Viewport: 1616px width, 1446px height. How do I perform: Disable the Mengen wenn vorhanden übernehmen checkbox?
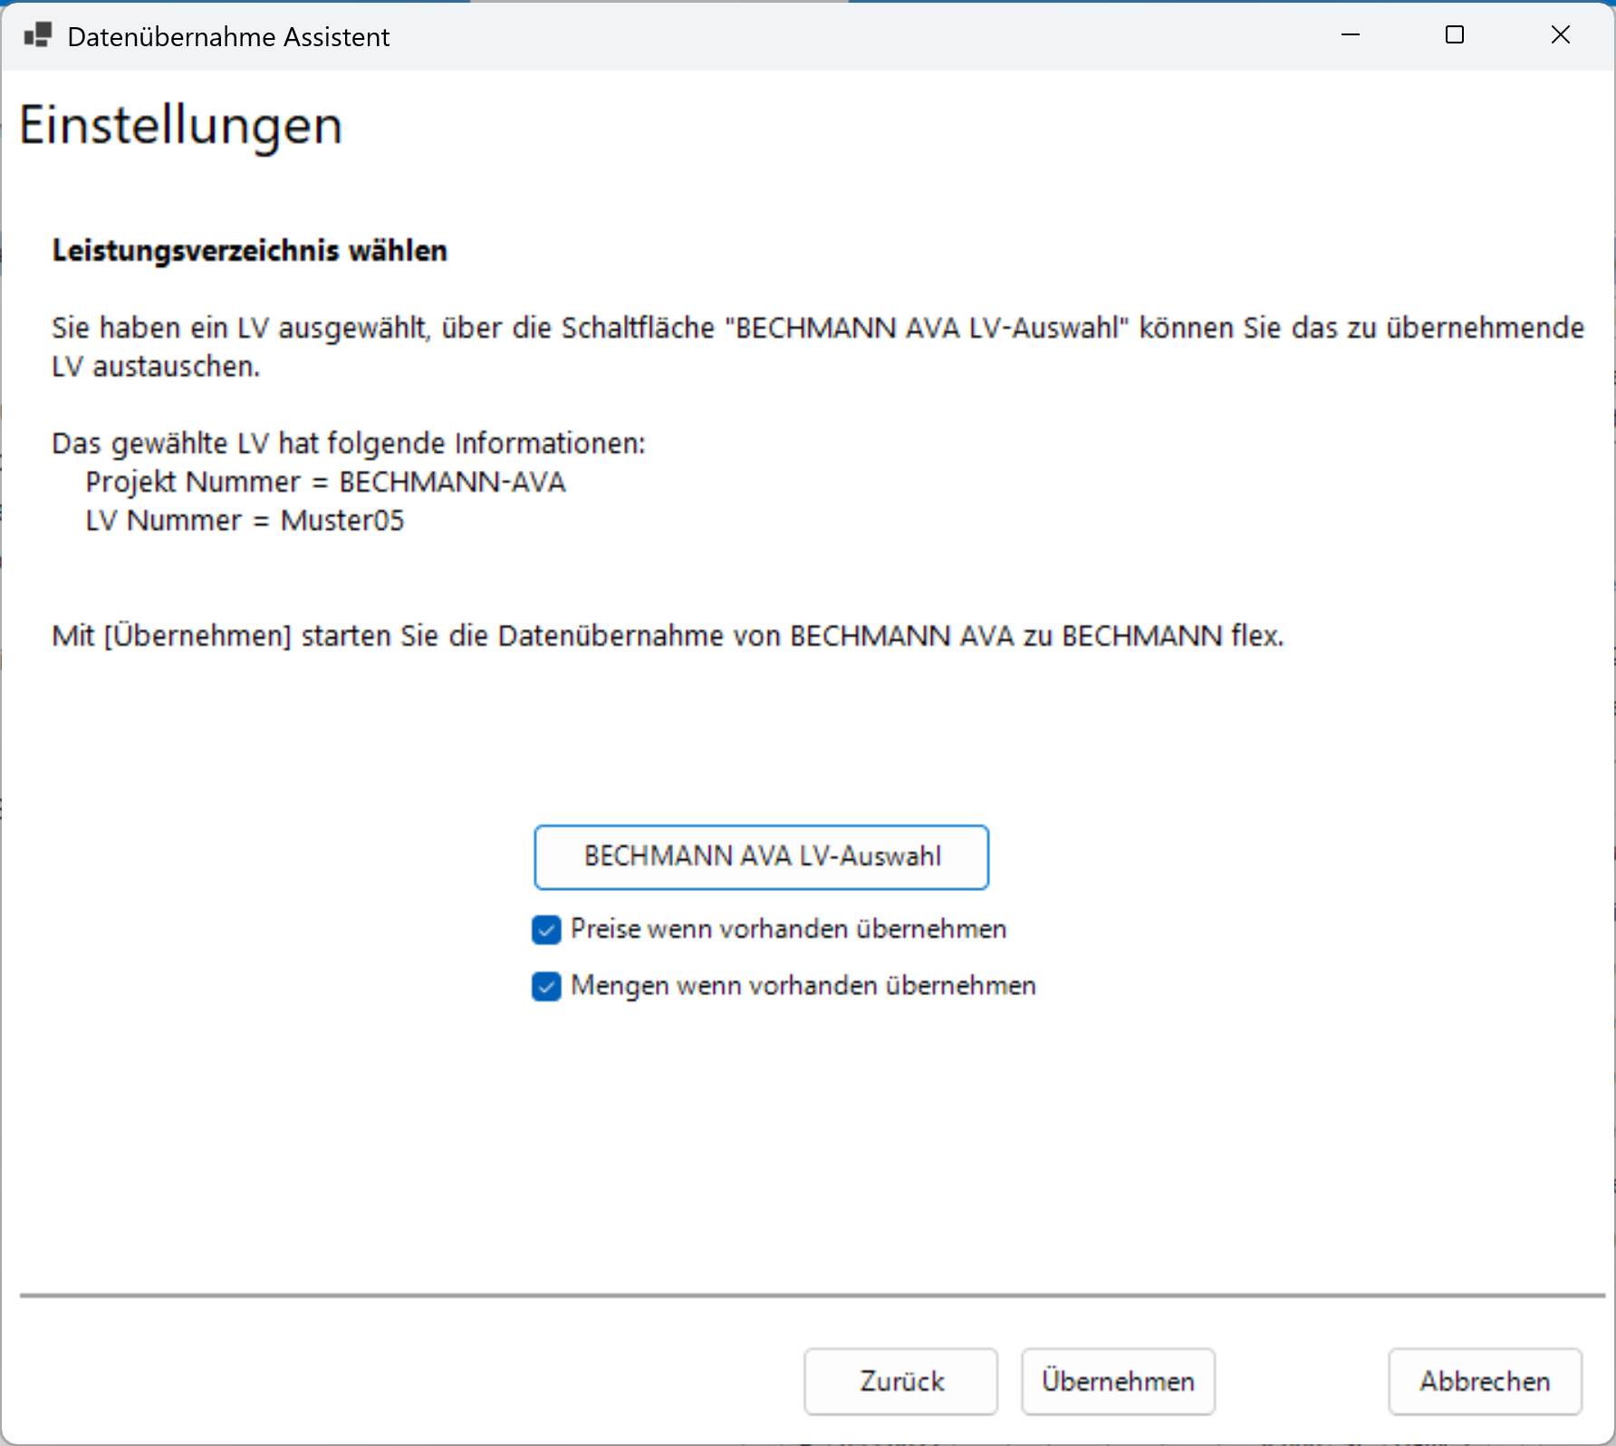(547, 986)
